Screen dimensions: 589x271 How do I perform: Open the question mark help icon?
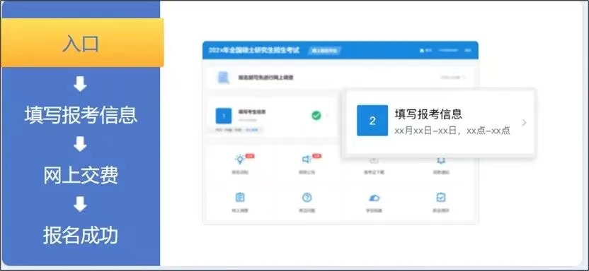pyautogui.click(x=307, y=198)
